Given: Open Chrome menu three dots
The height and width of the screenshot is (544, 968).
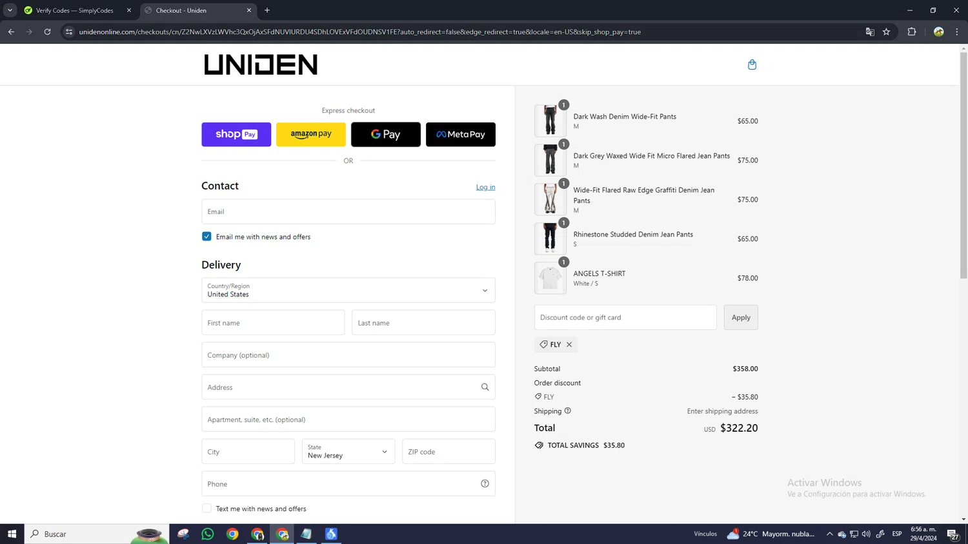Looking at the screenshot, I should tap(957, 32).
